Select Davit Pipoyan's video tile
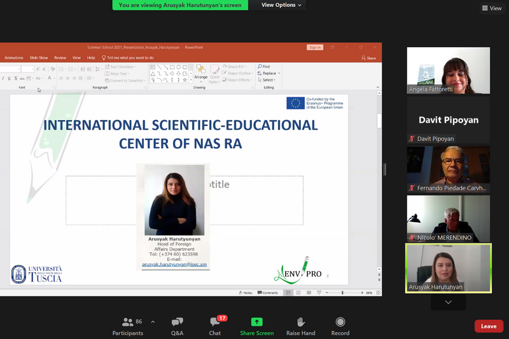The width and height of the screenshot is (509, 339). pyautogui.click(x=449, y=120)
